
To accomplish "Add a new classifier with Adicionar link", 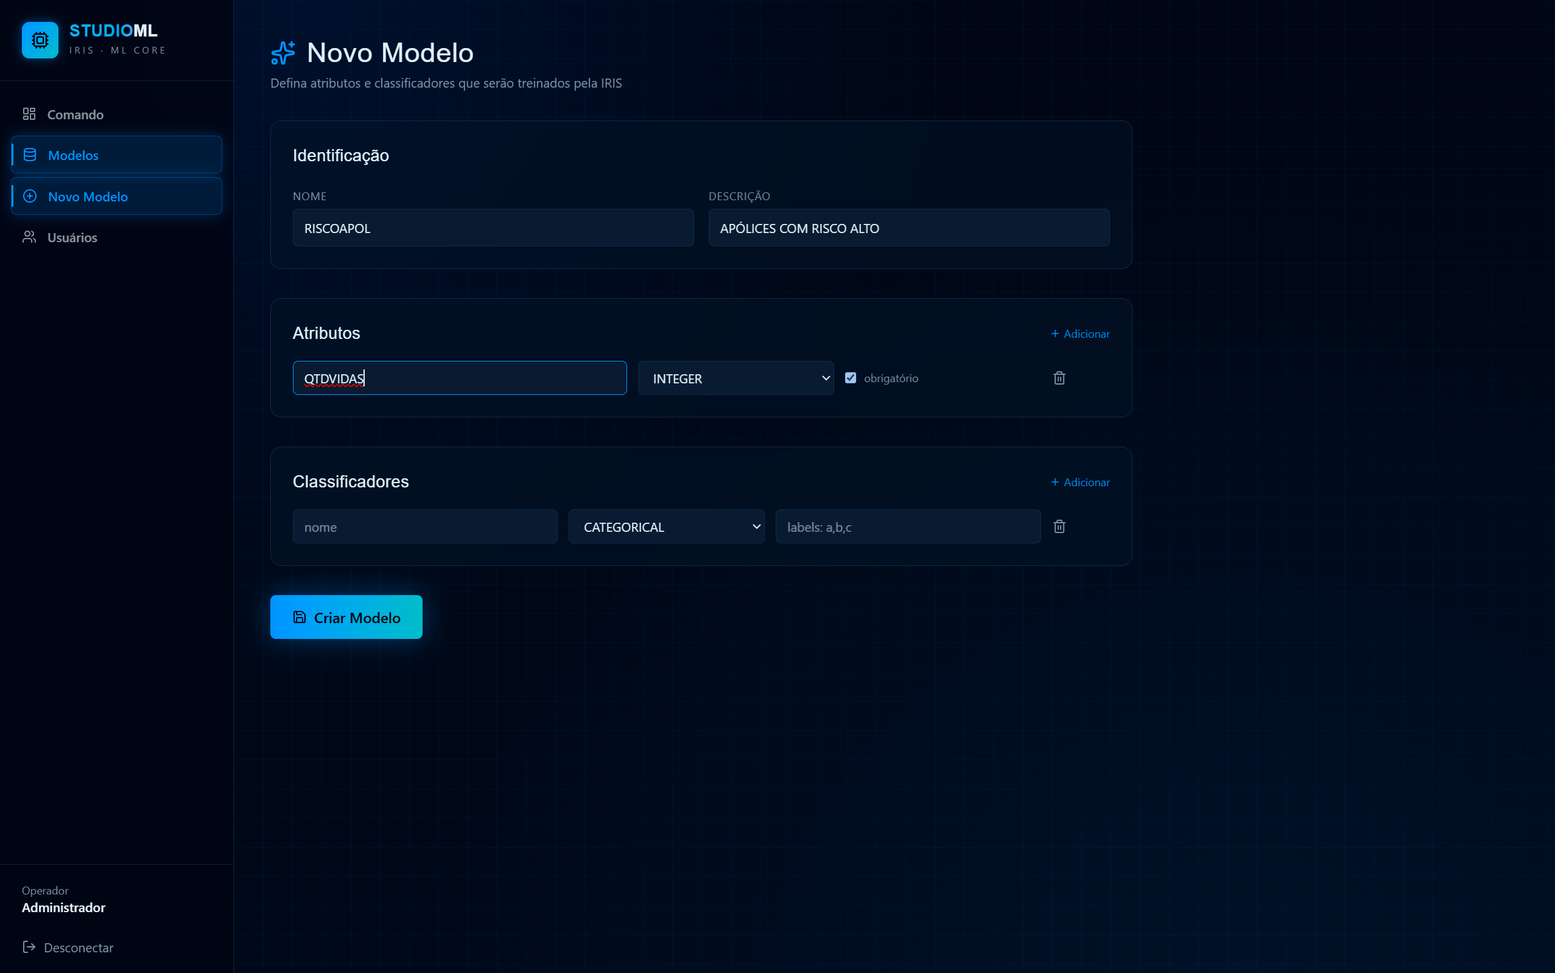I will pyautogui.click(x=1080, y=482).
